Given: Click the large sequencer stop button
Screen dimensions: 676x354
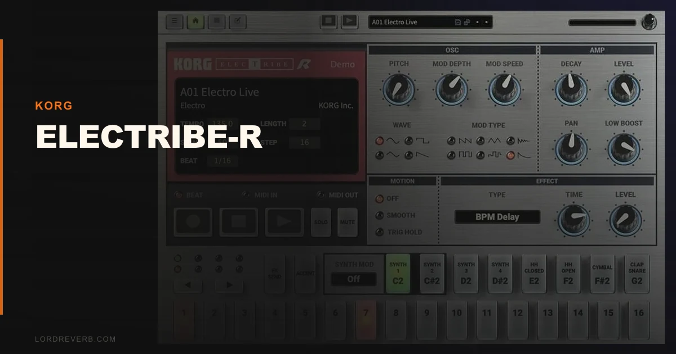Looking at the screenshot, I should (238, 222).
